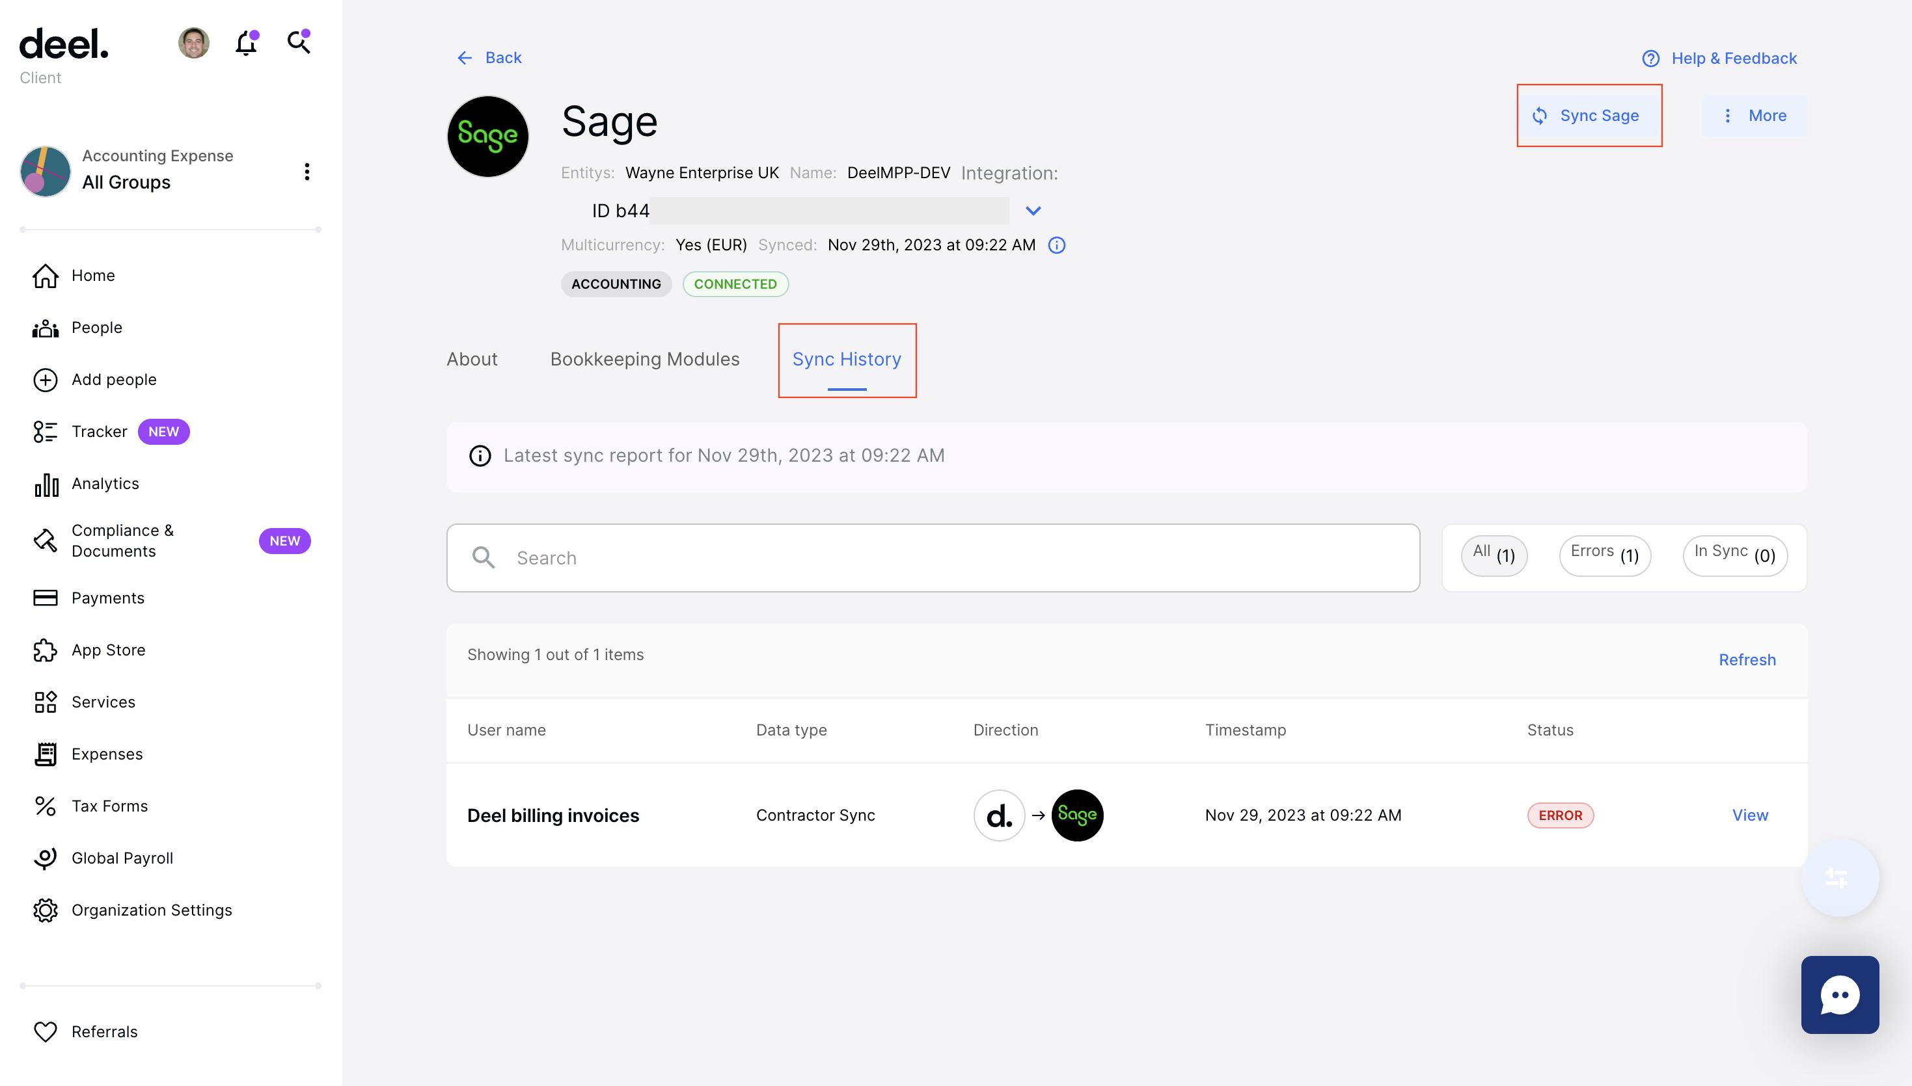Open the notifications bell
The width and height of the screenshot is (1912, 1086).
246,44
